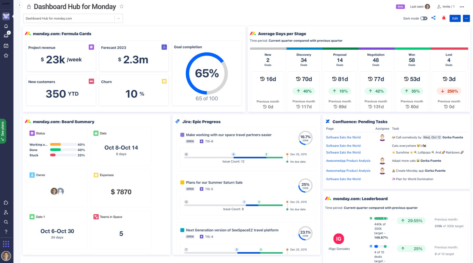Open the apps grid at sidebar bottom
The height and width of the screenshot is (263, 473).
(6, 243)
